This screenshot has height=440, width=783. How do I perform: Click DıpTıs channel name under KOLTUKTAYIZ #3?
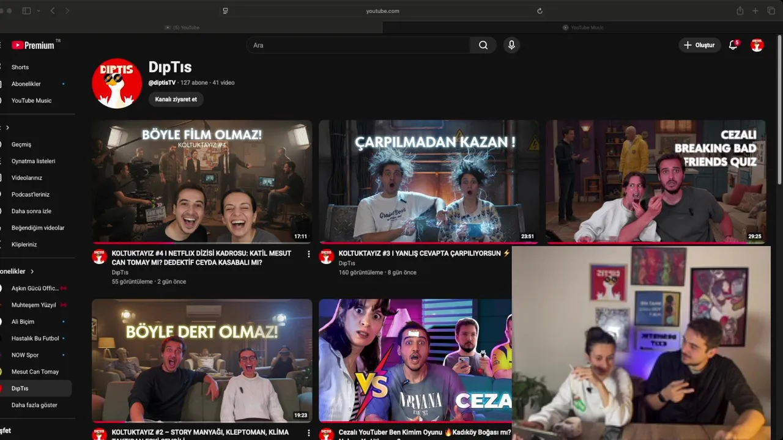coord(347,263)
